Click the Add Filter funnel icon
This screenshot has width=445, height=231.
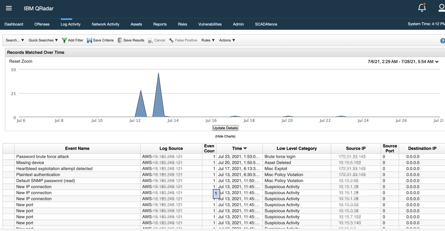pyautogui.click(x=64, y=40)
